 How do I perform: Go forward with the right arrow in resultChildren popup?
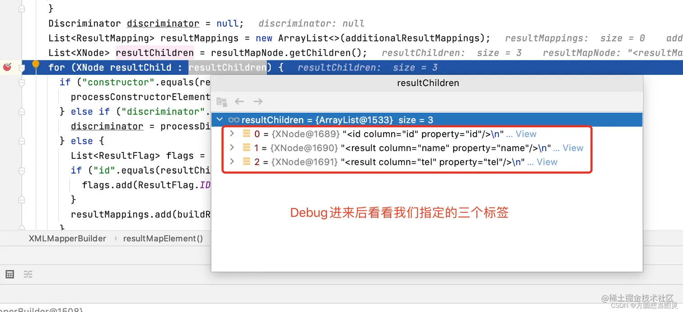[x=258, y=101]
